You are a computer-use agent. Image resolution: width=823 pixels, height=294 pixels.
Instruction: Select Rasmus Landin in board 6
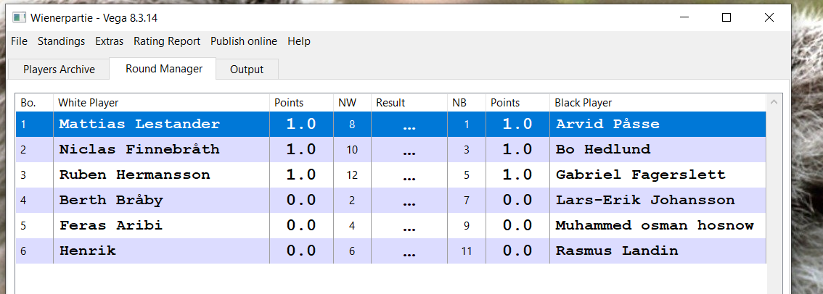tap(617, 251)
